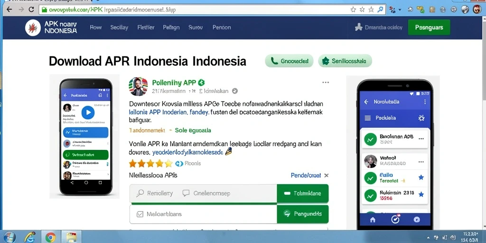Click the magnifier icon in the address bar
486x243 pixels.
(x=380, y=9)
